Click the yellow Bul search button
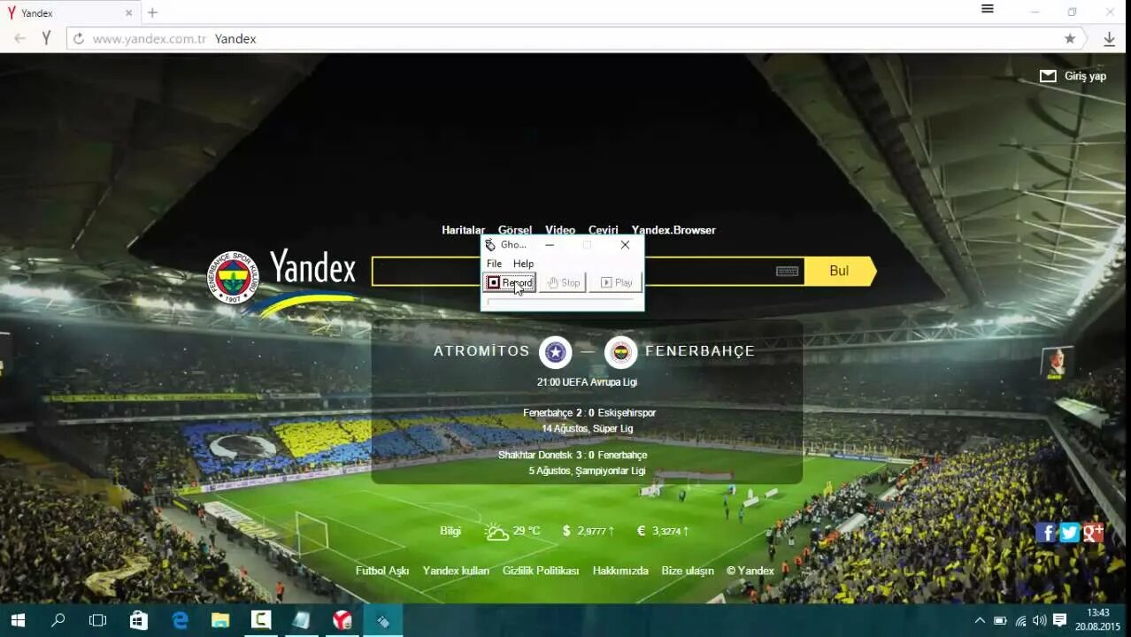Image resolution: width=1131 pixels, height=637 pixels. pyautogui.click(x=840, y=271)
